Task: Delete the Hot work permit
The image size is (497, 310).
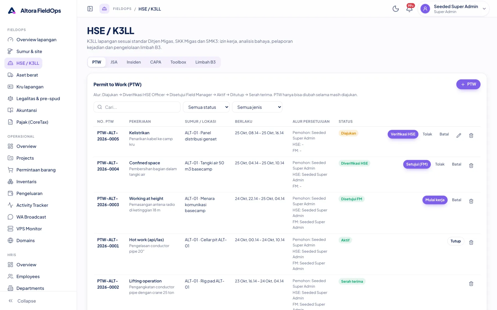Action: (471, 242)
